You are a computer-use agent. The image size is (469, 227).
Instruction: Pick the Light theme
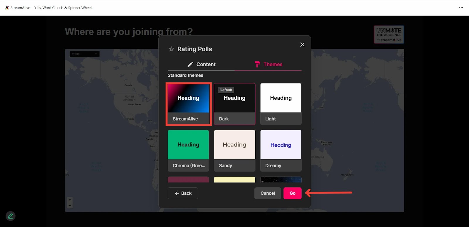281,104
